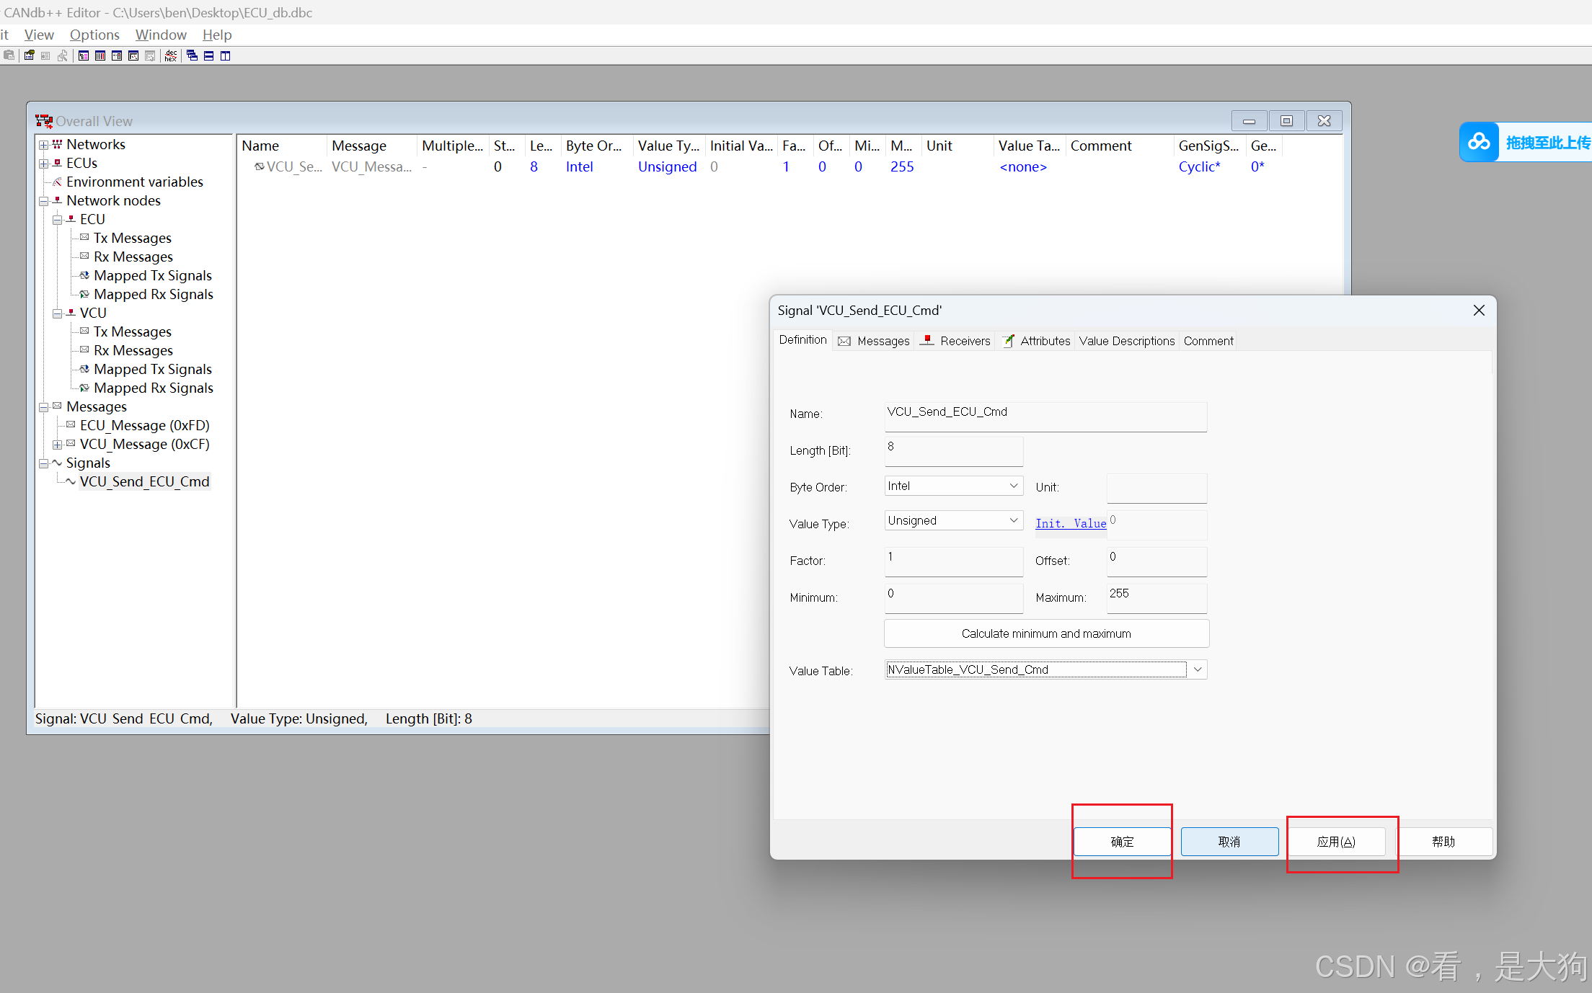Click the blue cloud upload icon
The height and width of the screenshot is (993, 1592).
1478,142
